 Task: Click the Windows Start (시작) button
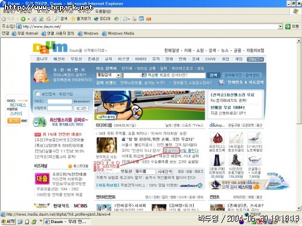[x=8, y=221]
